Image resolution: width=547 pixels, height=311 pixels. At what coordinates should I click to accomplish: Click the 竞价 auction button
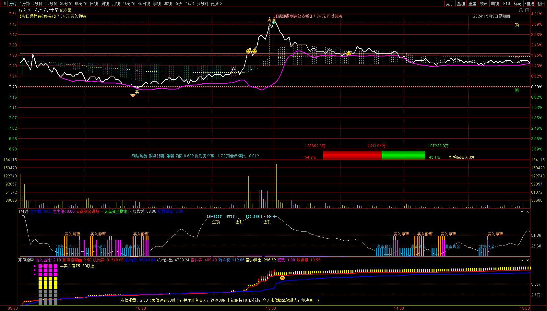[450, 4]
